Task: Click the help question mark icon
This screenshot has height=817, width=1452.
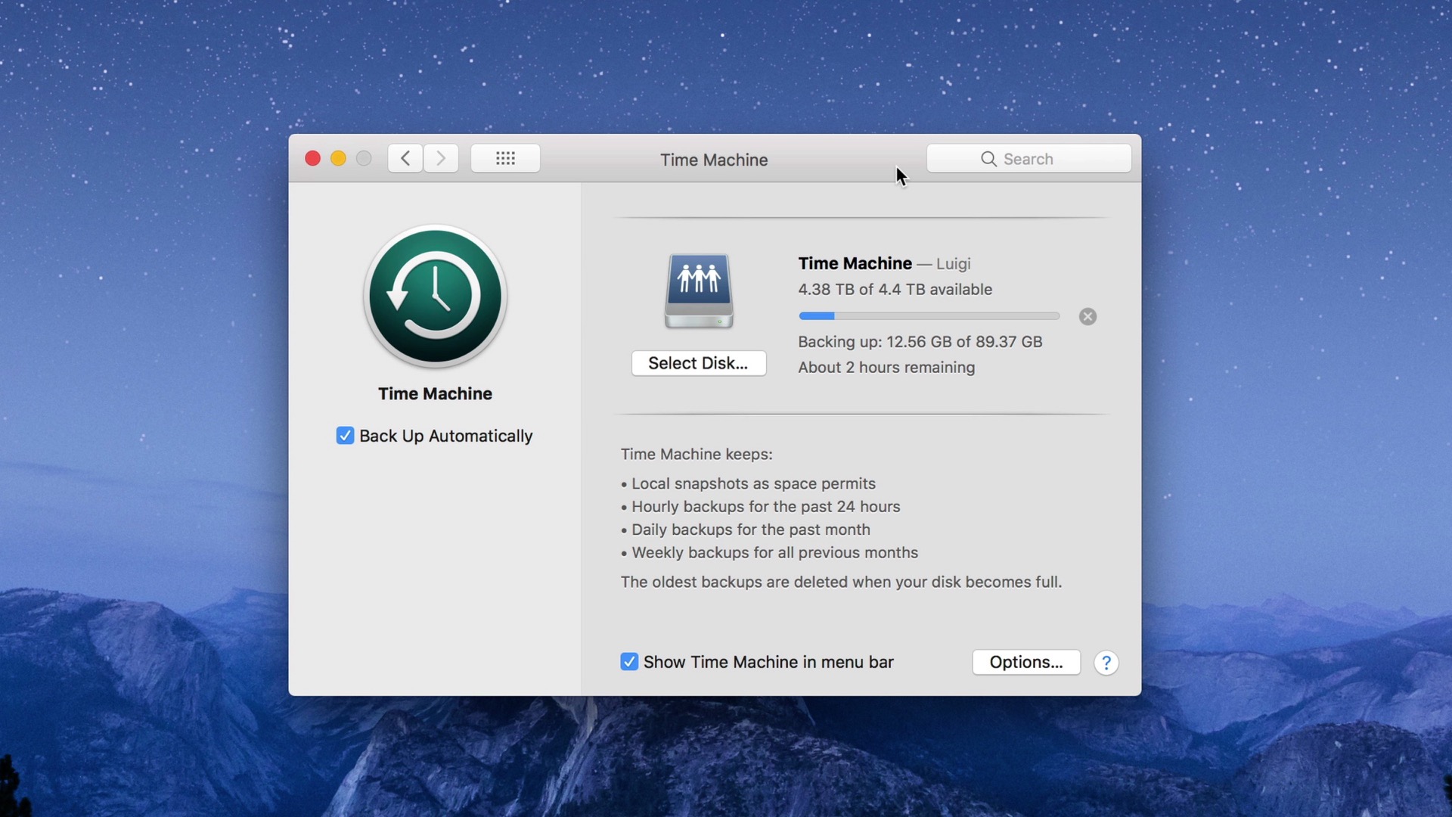Action: click(1106, 662)
